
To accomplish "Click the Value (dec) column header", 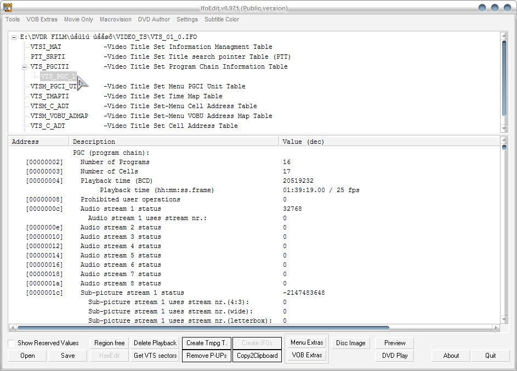I will click(x=389, y=142).
